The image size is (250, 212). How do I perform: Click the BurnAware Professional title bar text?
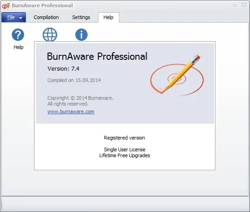click(x=42, y=5)
